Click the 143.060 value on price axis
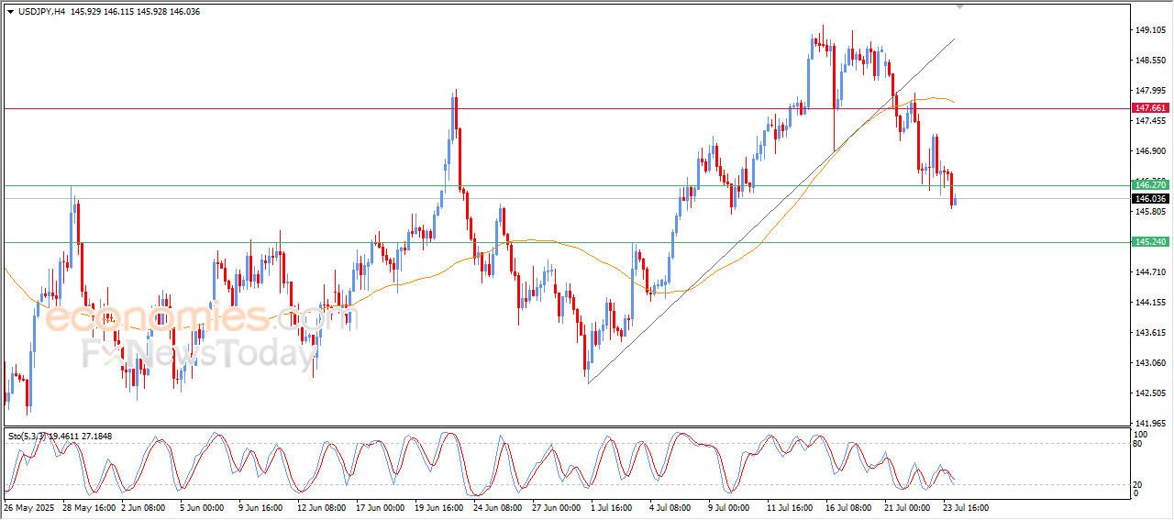The image size is (1174, 520). click(1150, 363)
